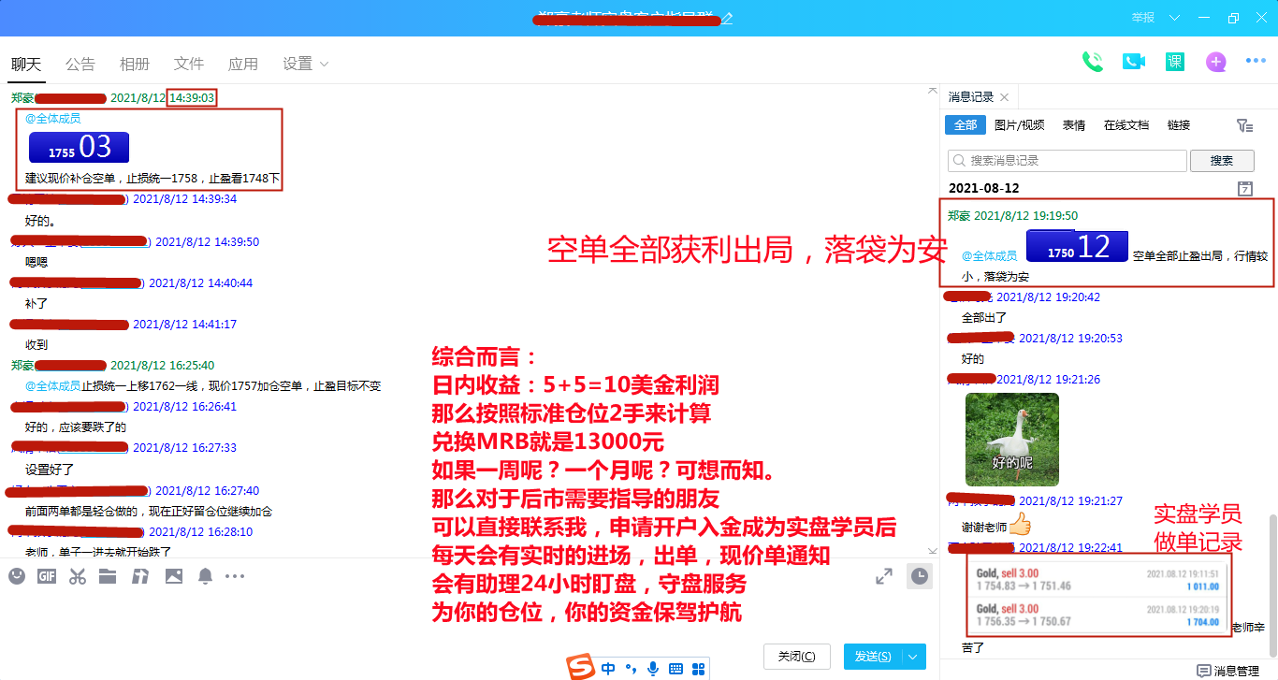Click the music share icon in toolbar
This screenshot has height=680, width=1278.
click(140, 576)
